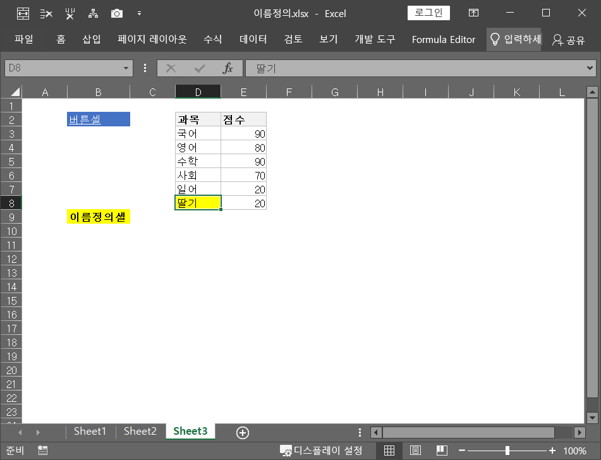Click the camera icon in quick access toolbar
The image size is (601, 460).
coord(116,14)
